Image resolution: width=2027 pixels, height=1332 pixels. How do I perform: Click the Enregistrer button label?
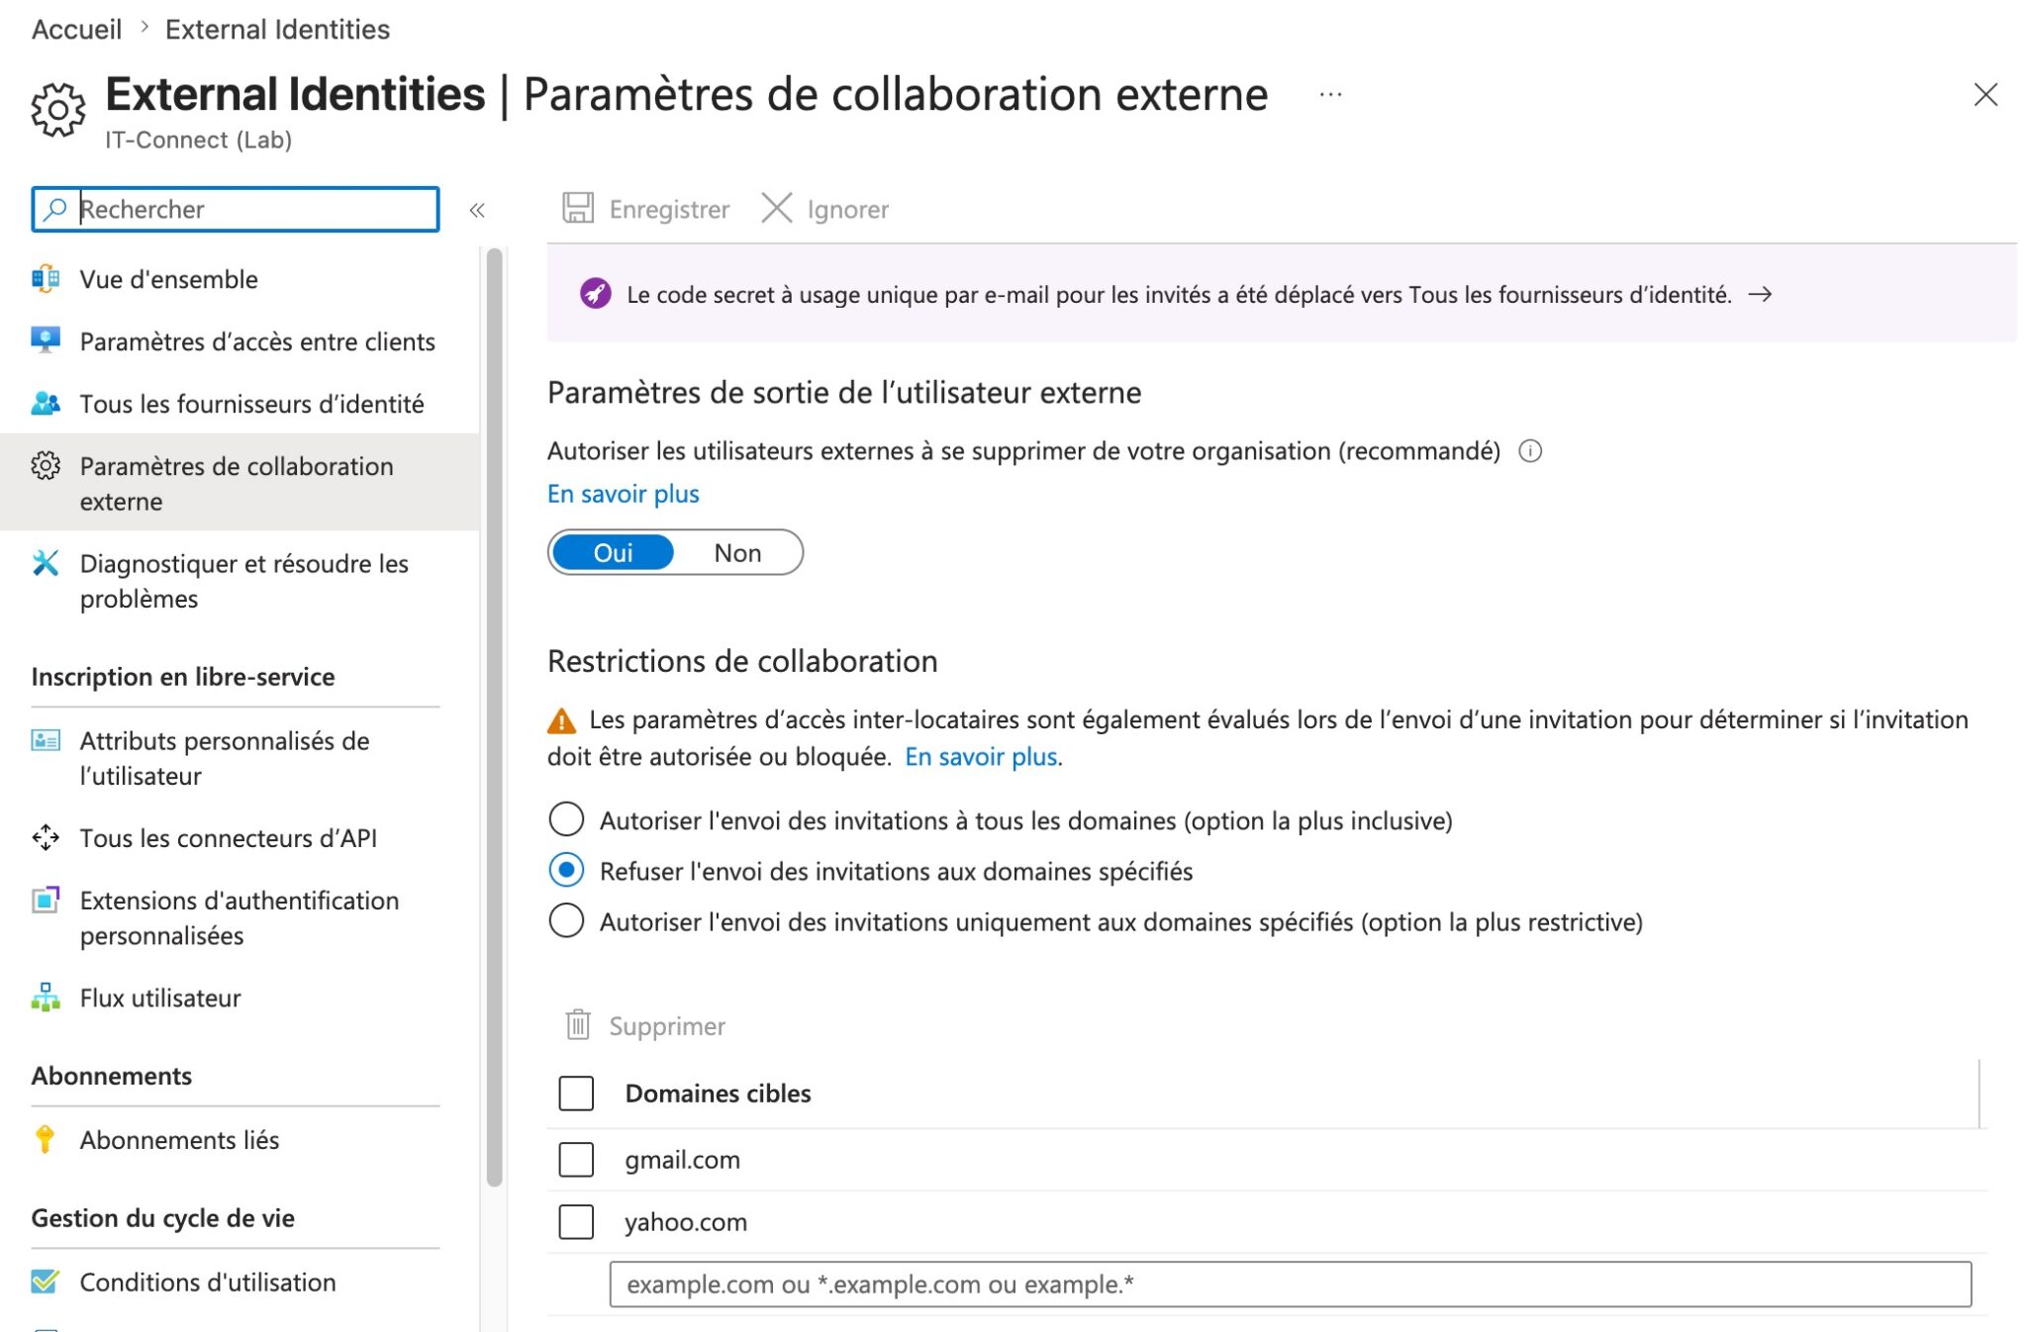pos(669,209)
